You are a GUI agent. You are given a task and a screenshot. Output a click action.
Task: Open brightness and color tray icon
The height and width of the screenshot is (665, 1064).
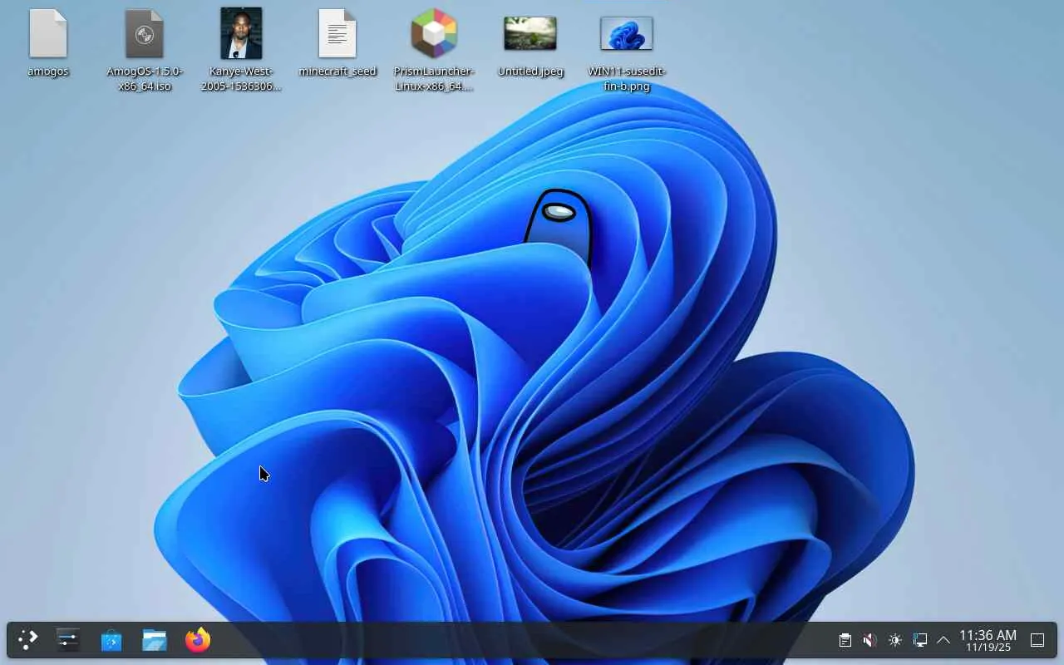point(895,640)
